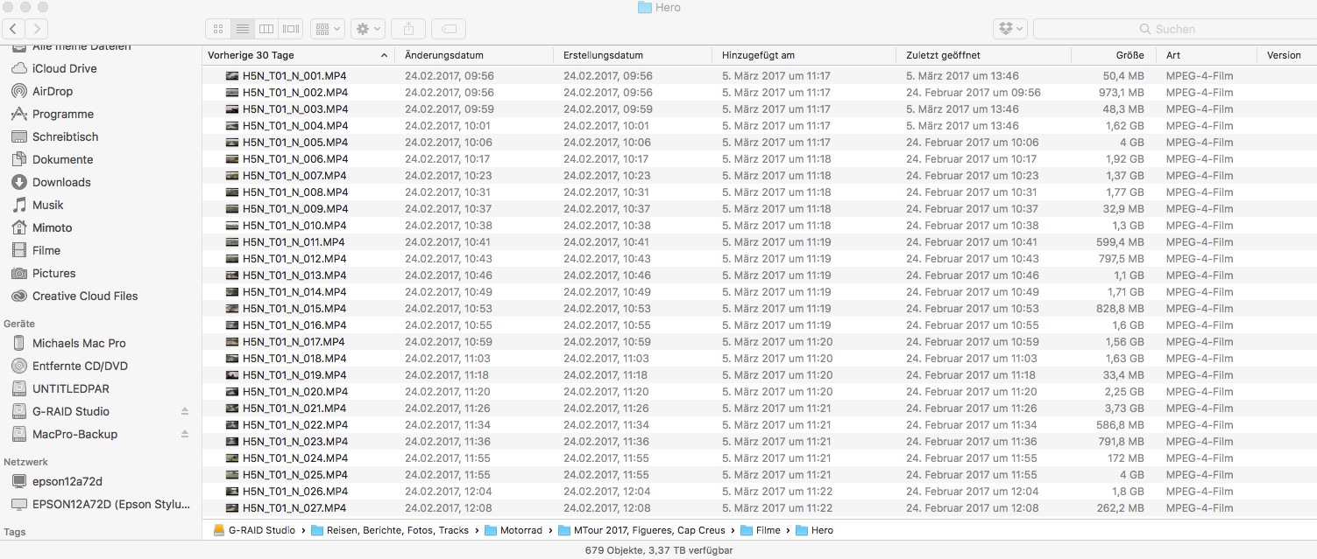Eject the MacPro-Backup drive
This screenshot has height=559, width=1317.
click(x=185, y=434)
